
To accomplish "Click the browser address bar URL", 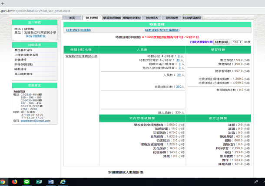I will point(35,11).
